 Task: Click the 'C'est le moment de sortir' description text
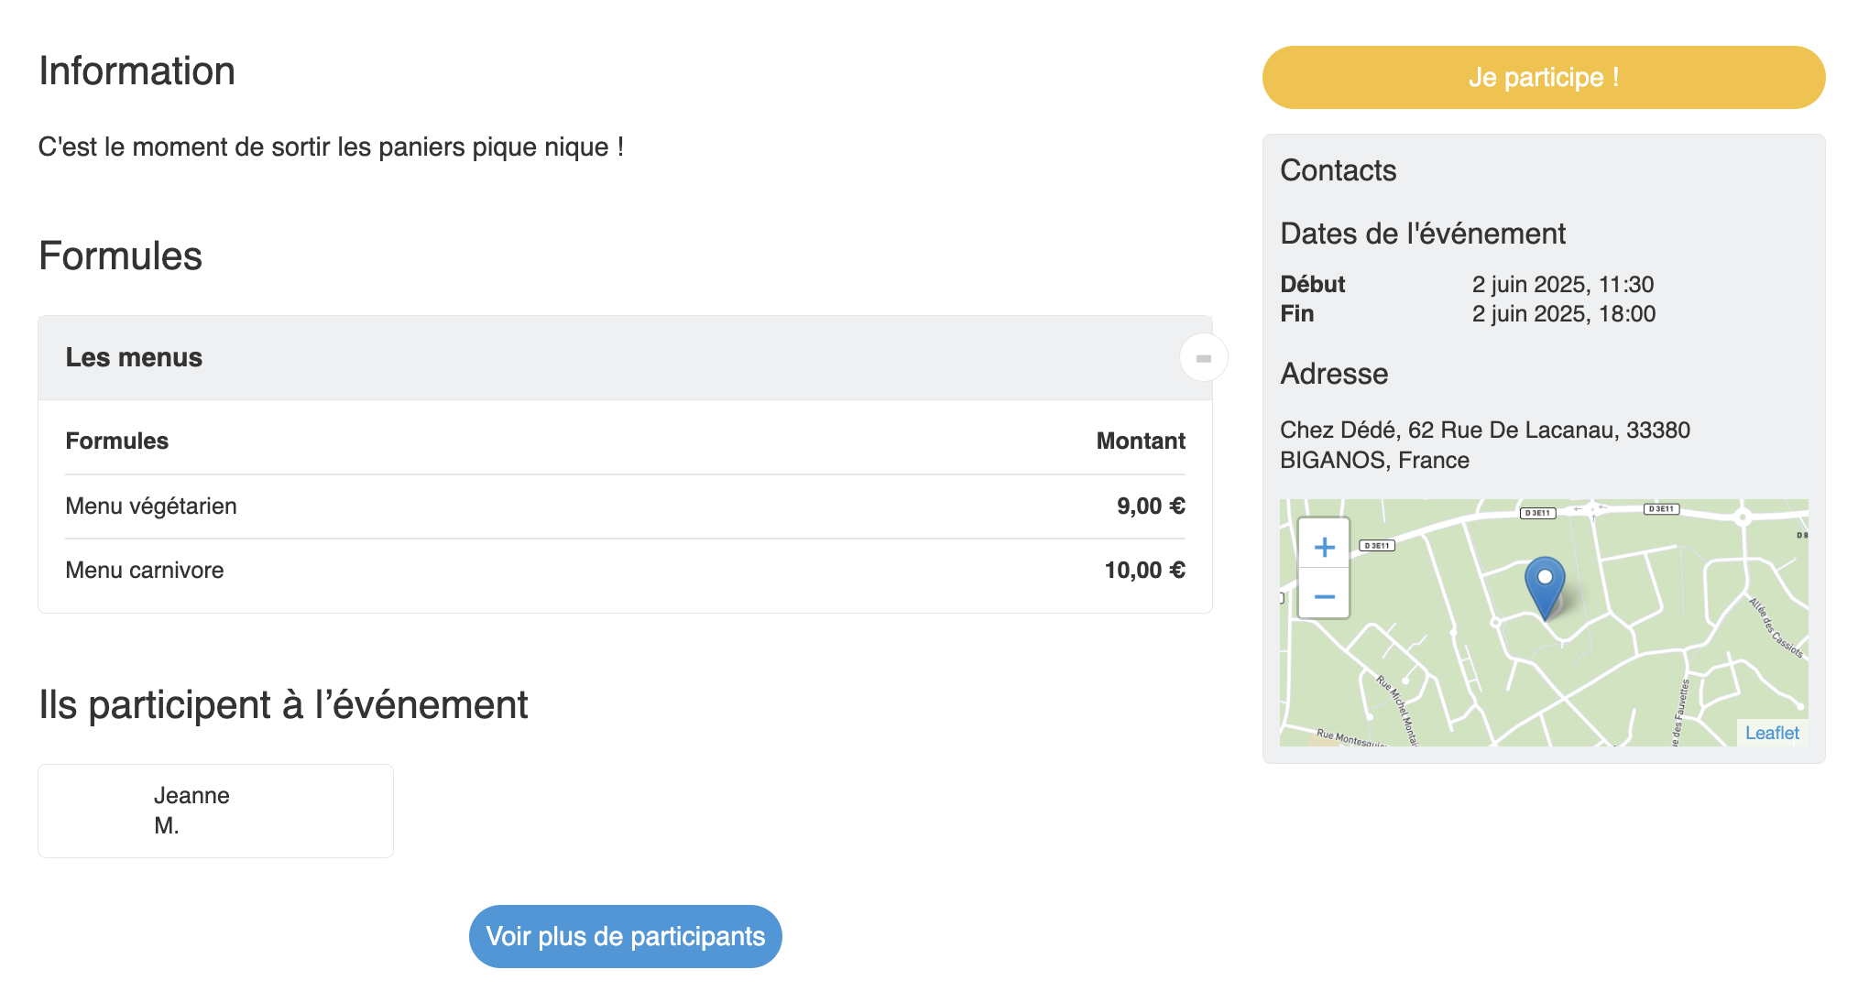pos(331,147)
